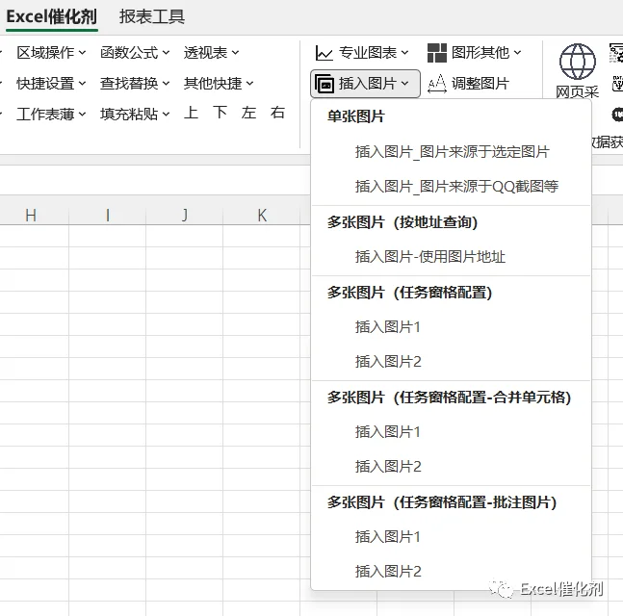Open the Excel催化剂 ribbon tab

(x=52, y=16)
